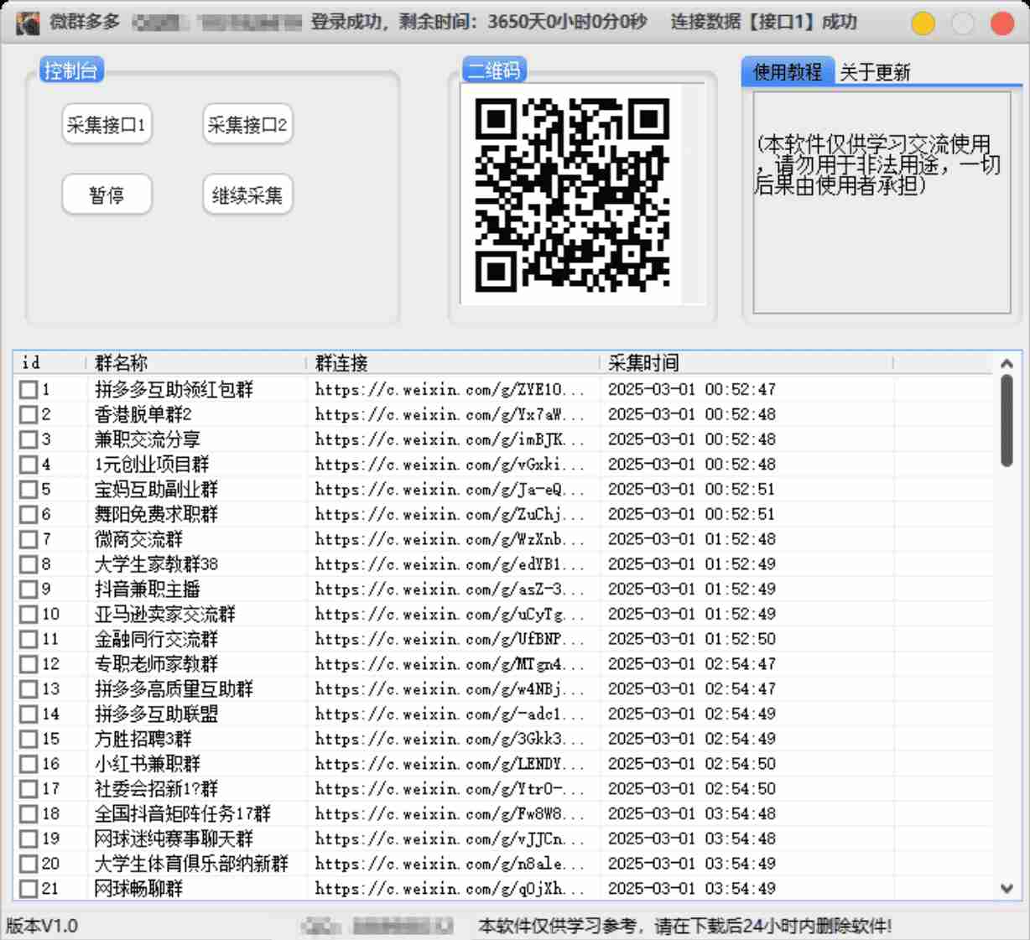This screenshot has width=1030, height=940.
Task: Click the 采集接口1 button
Action: tap(107, 125)
